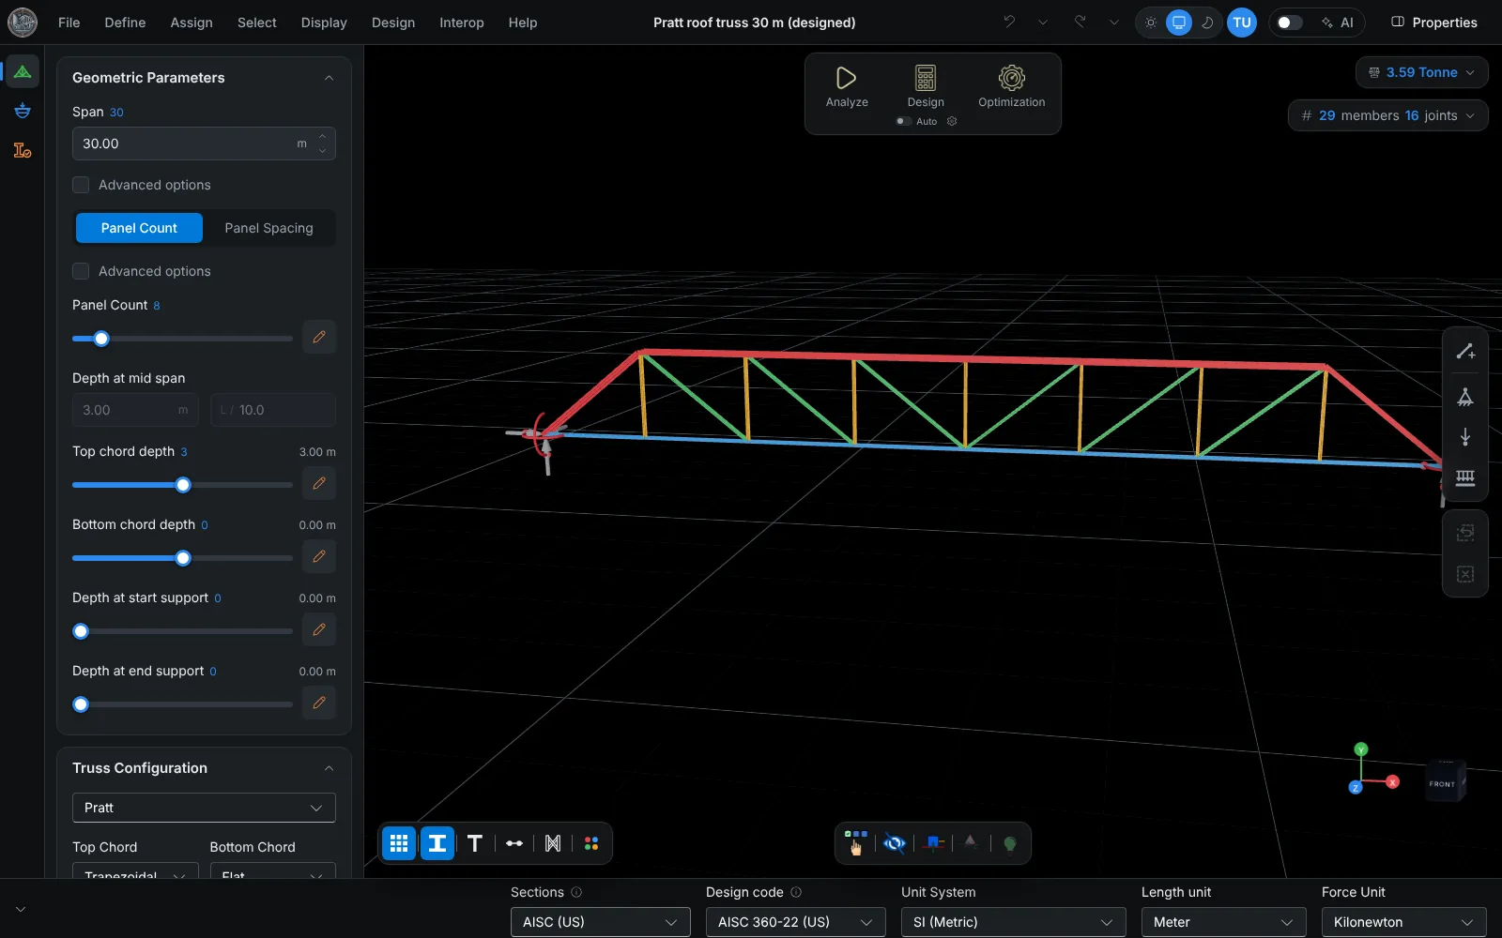The height and width of the screenshot is (938, 1502).
Task: Launch the Optimization tool
Action: [x=1011, y=87]
